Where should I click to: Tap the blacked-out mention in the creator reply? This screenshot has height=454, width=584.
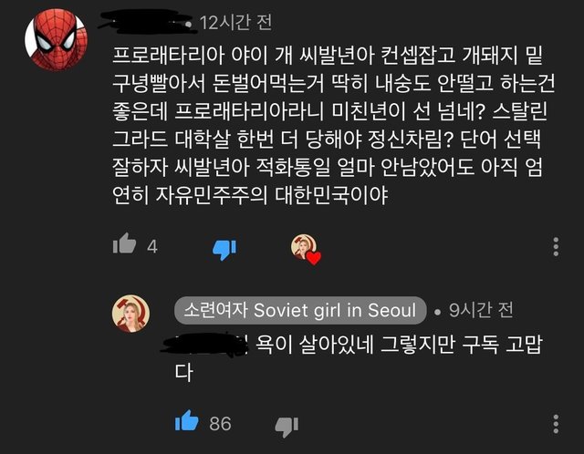point(205,345)
